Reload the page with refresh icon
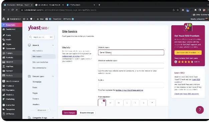The width and height of the screenshot is (209, 122). 13,10
